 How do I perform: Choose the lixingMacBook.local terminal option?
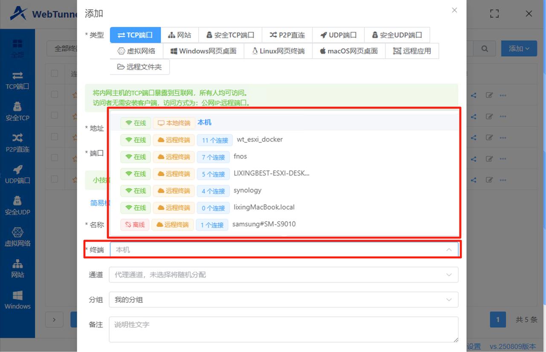click(285, 208)
